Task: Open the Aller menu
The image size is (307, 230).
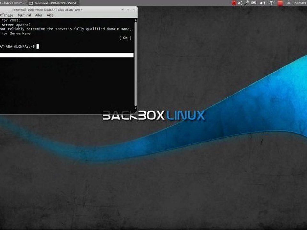Action: point(39,15)
